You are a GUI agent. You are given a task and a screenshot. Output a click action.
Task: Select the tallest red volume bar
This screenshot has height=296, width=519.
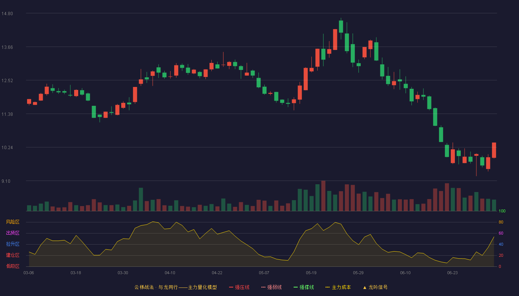coord(323,196)
